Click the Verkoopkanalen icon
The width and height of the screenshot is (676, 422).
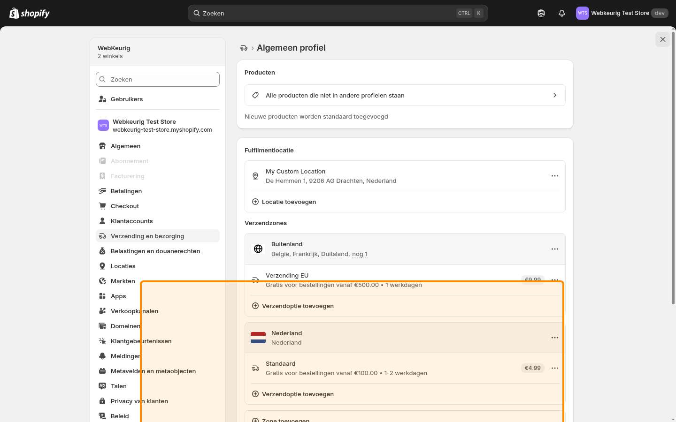pos(102,311)
